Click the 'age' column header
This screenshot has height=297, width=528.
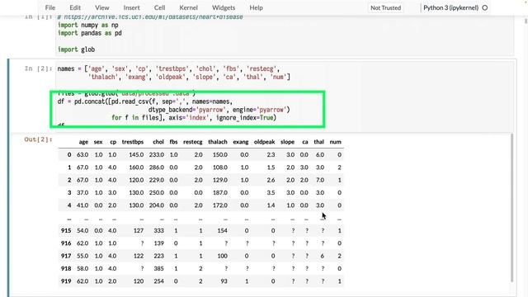click(83, 142)
